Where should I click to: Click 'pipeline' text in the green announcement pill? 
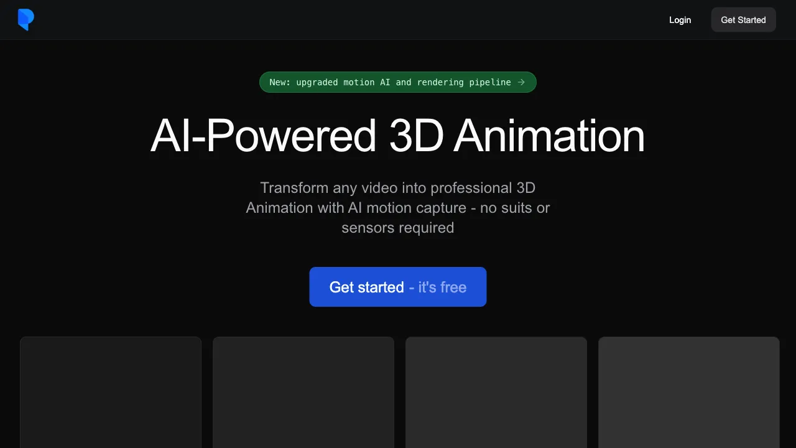coord(490,82)
